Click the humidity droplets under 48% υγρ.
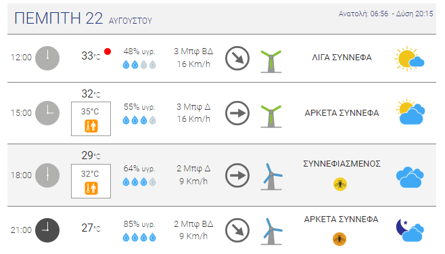 pos(139,65)
